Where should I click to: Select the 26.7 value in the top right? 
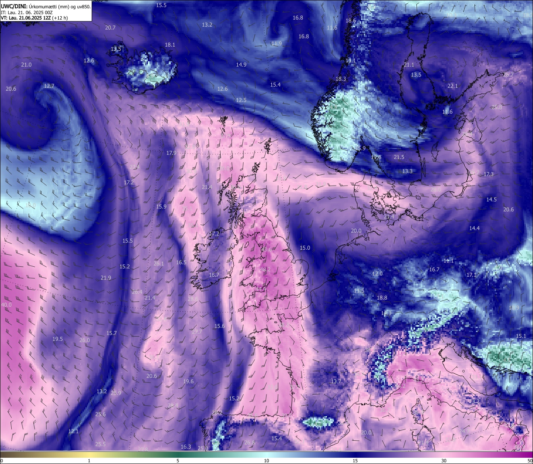click(508, 74)
